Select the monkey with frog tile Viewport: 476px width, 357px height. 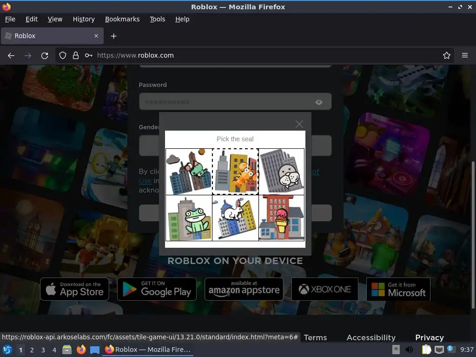click(189, 172)
